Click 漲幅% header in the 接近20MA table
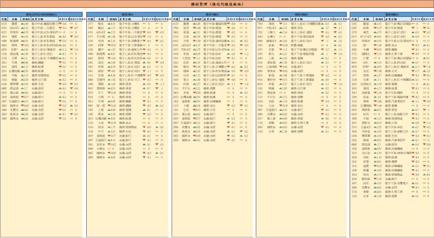The height and width of the screenshot is (238, 434). (x=285, y=19)
